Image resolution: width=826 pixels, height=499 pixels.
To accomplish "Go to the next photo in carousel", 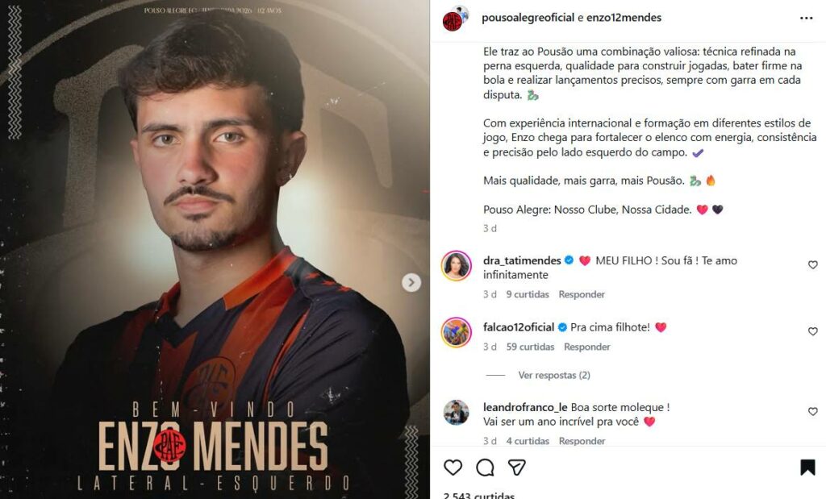I will [411, 282].
